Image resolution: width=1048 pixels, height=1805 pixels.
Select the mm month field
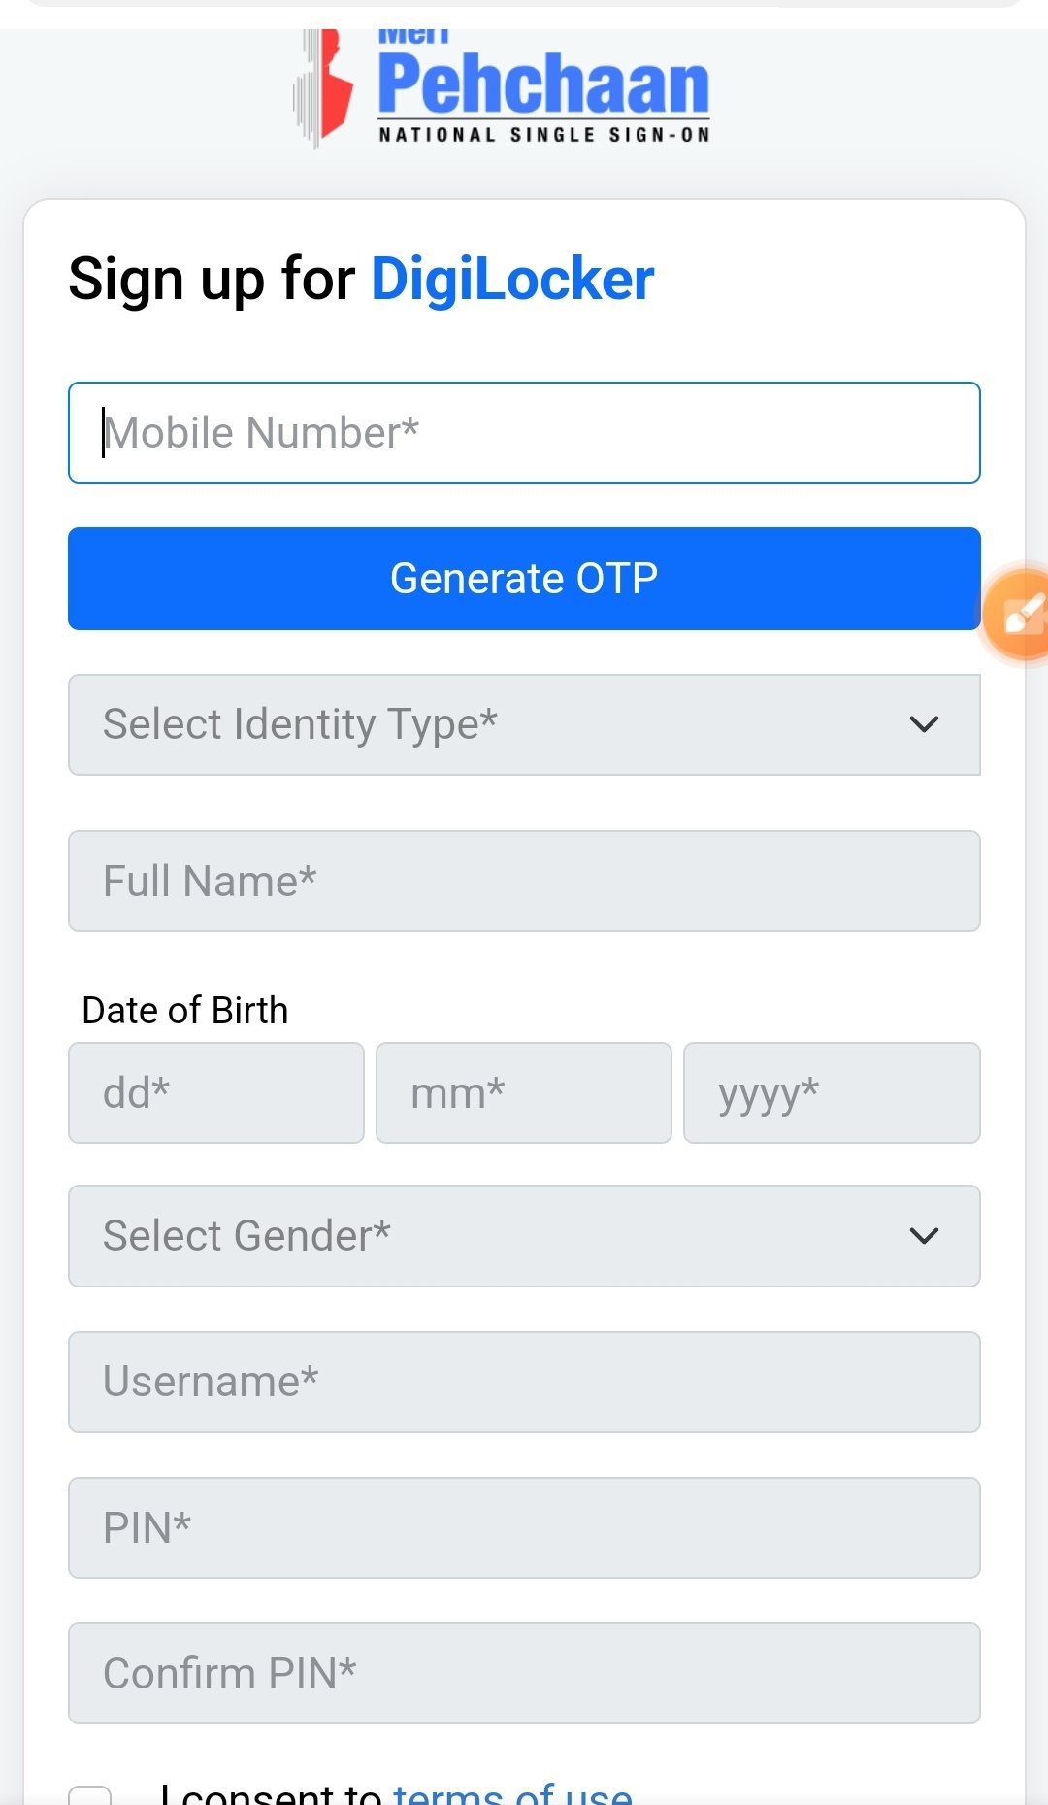tap(524, 1093)
